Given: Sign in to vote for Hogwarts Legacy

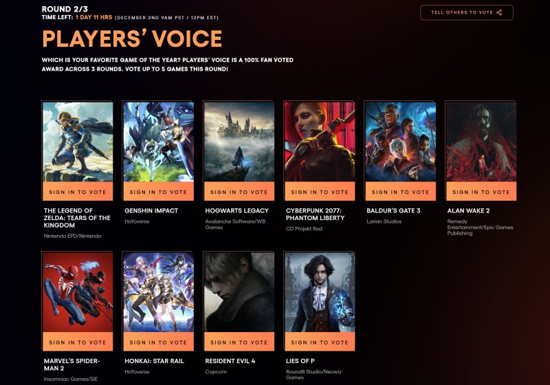Looking at the screenshot, I should (x=239, y=191).
